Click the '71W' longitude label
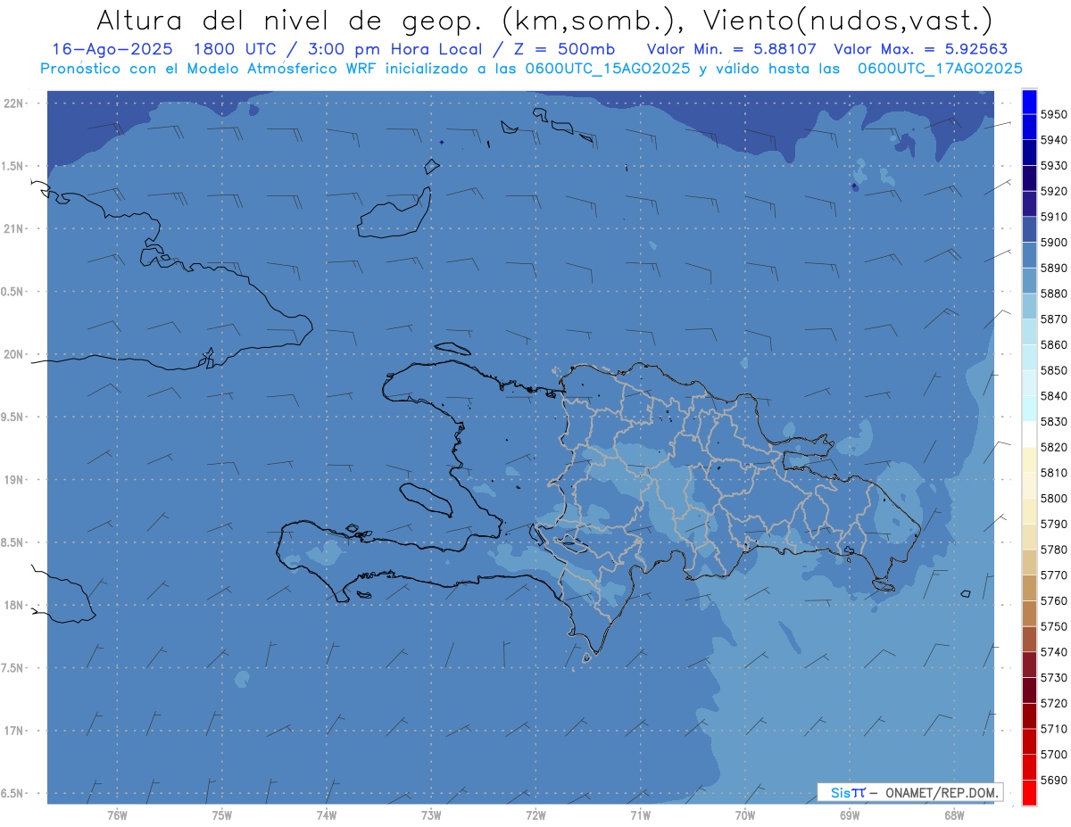Screen dimensions: 1071x827 tap(640, 815)
